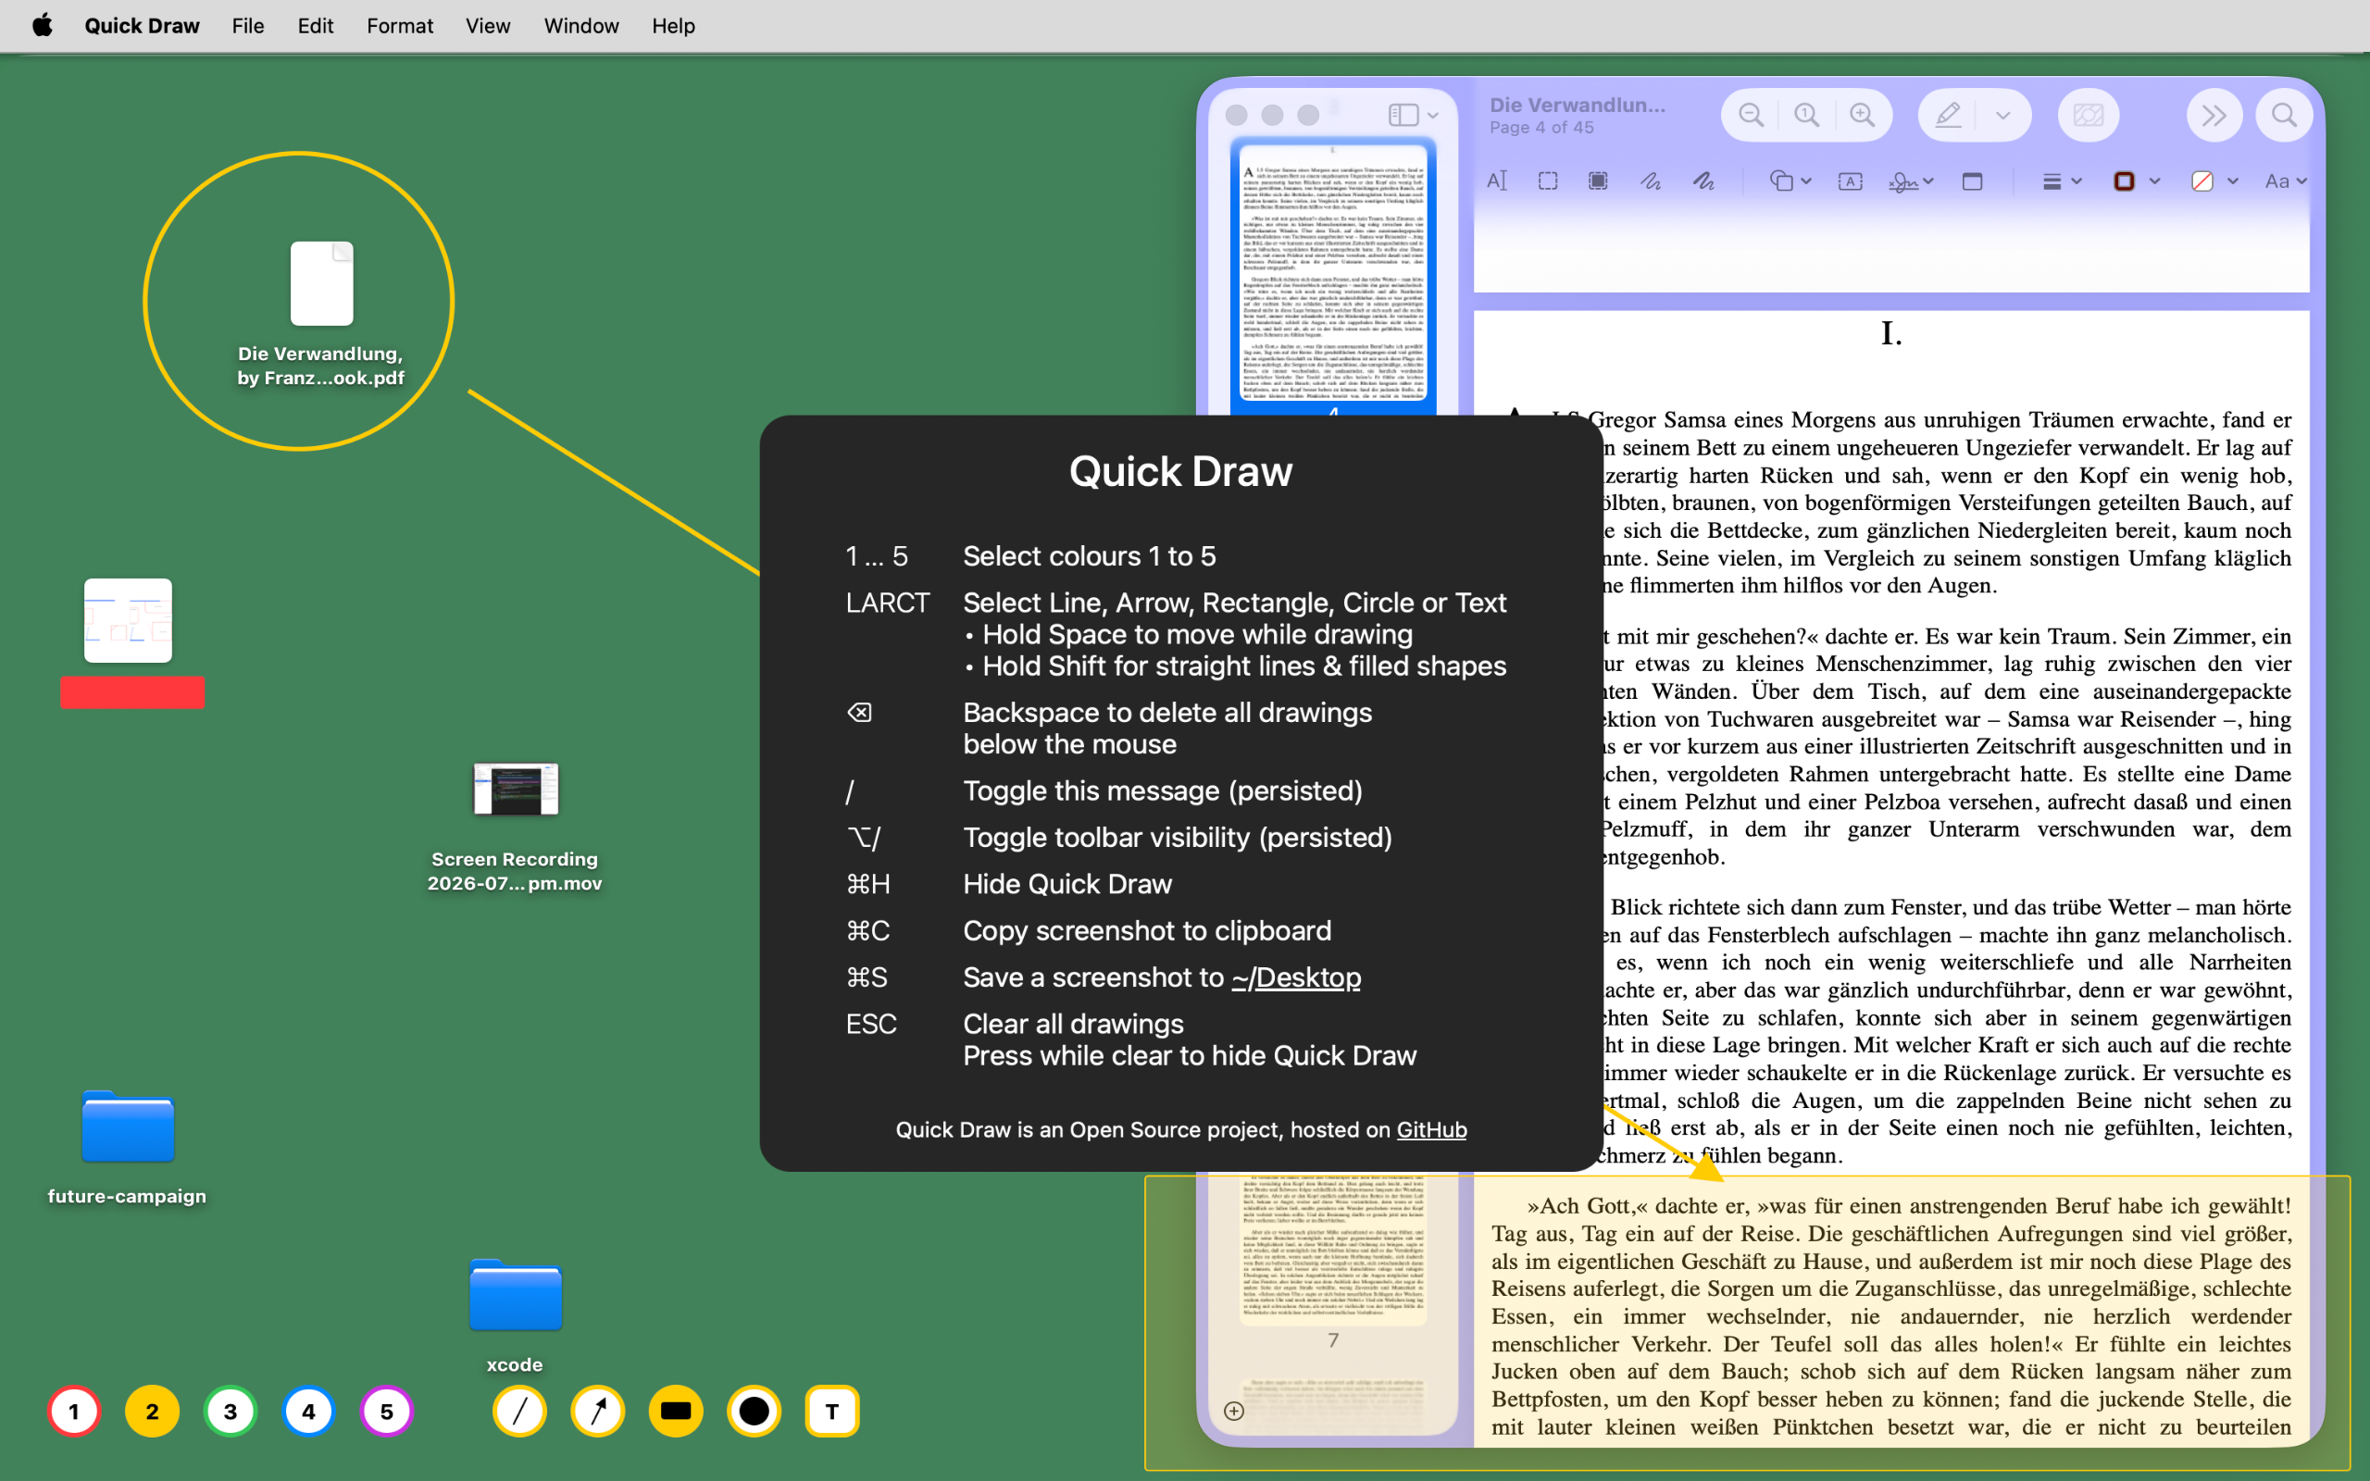Open the border color dropdown arrow
Viewport: 2370px width, 1481px height.
pos(2154,181)
